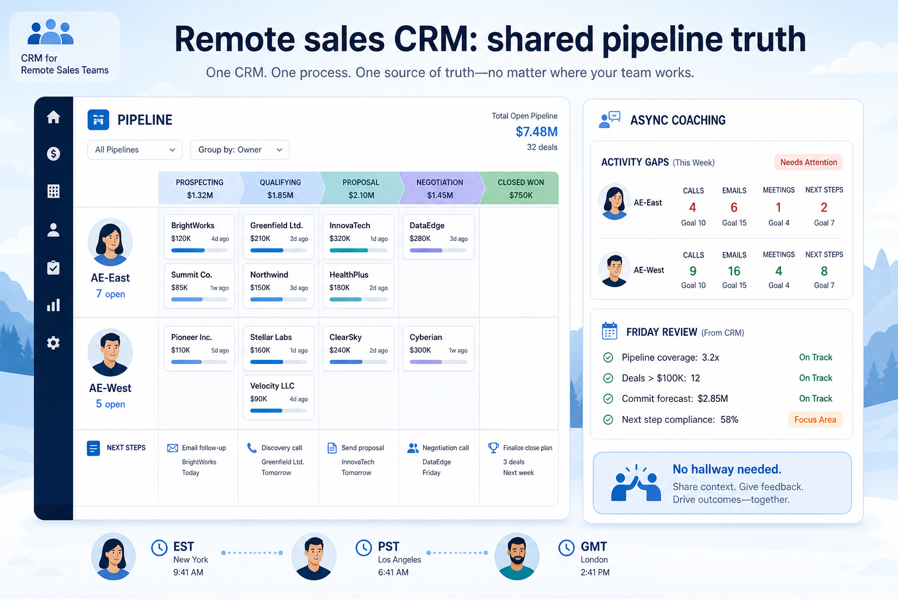Click the Send proposal document icon
This screenshot has height=599, width=898.
tap(332, 448)
